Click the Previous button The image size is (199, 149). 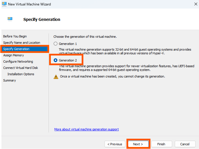tap(115, 144)
